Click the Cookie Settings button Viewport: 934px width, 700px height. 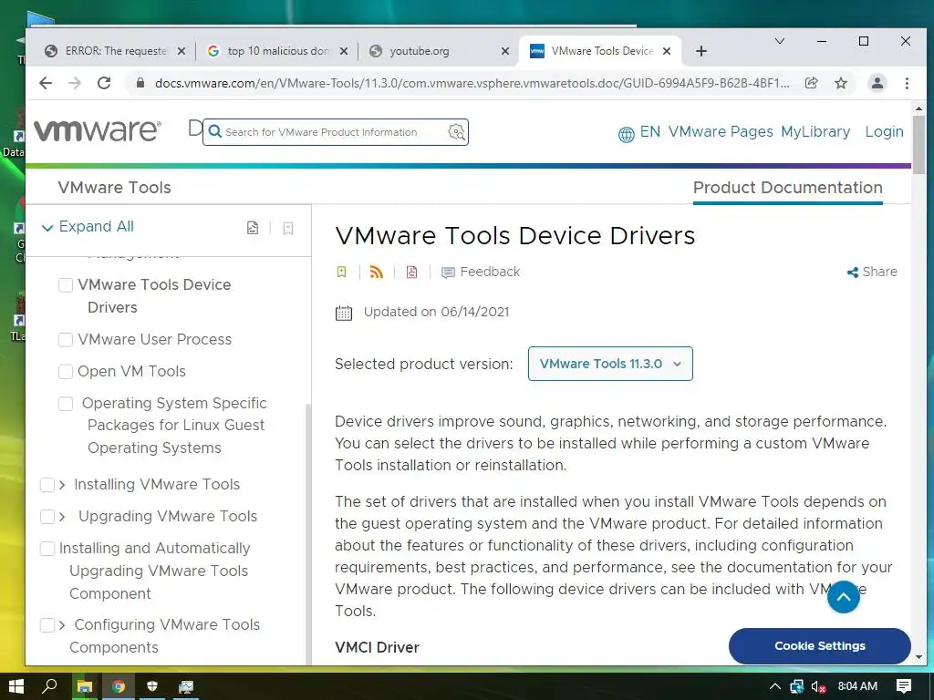820,646
